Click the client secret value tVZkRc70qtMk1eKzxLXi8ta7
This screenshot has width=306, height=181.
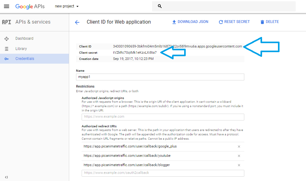135,52
